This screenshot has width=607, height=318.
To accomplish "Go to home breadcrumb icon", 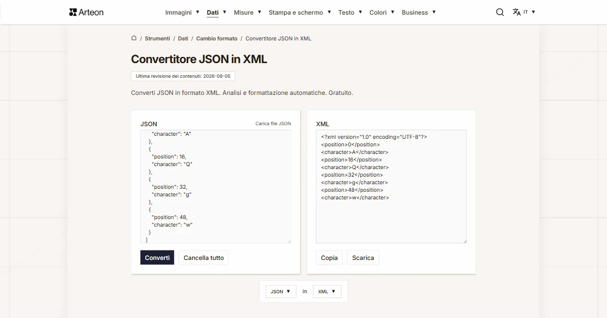I will [x=134, y=38].
